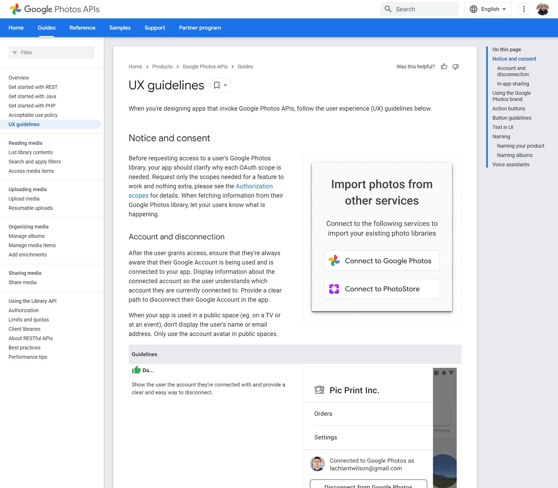The image size is (558, 488).
Task: Click the filter lines icon in sidebar
Action: 15,53
